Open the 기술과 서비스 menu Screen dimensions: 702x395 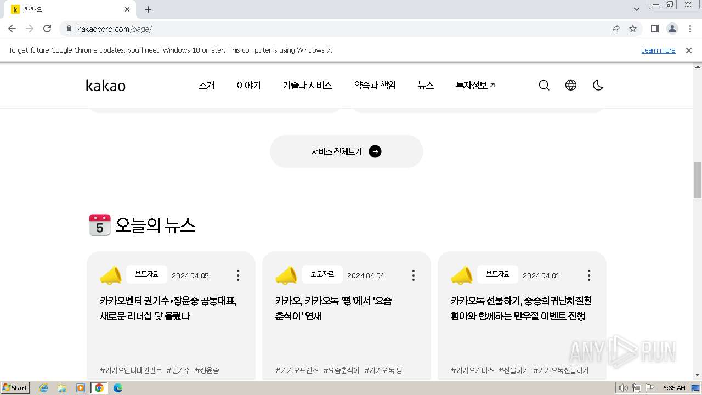308,85
